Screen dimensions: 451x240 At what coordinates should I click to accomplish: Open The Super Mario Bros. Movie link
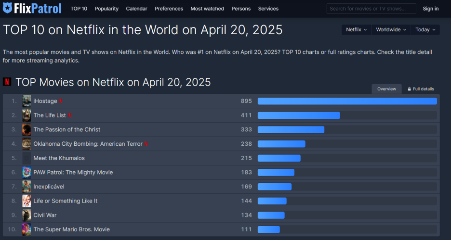tap(72, 229)
